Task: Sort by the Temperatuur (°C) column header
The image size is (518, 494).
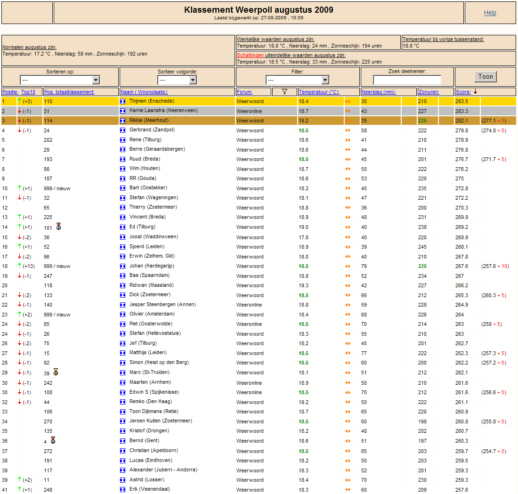Action: [x=319, y=92]
